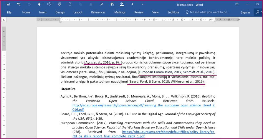263x139 pixels.
Task: Open the File menu
Action: coord(9,12)
